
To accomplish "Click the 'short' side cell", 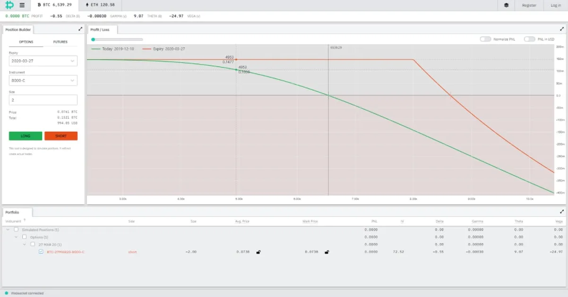I will 132,252.
